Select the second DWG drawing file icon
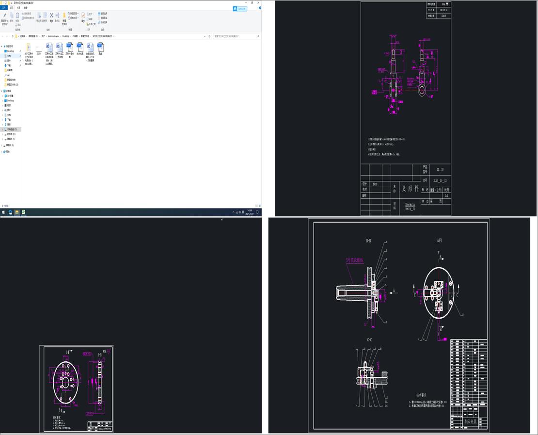The width and height of the screenshot is (538, 435). pos(80,48)
